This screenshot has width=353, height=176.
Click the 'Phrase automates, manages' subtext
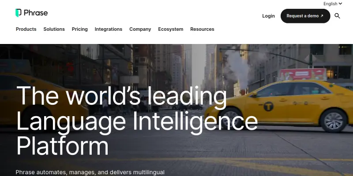pos(90,172)
